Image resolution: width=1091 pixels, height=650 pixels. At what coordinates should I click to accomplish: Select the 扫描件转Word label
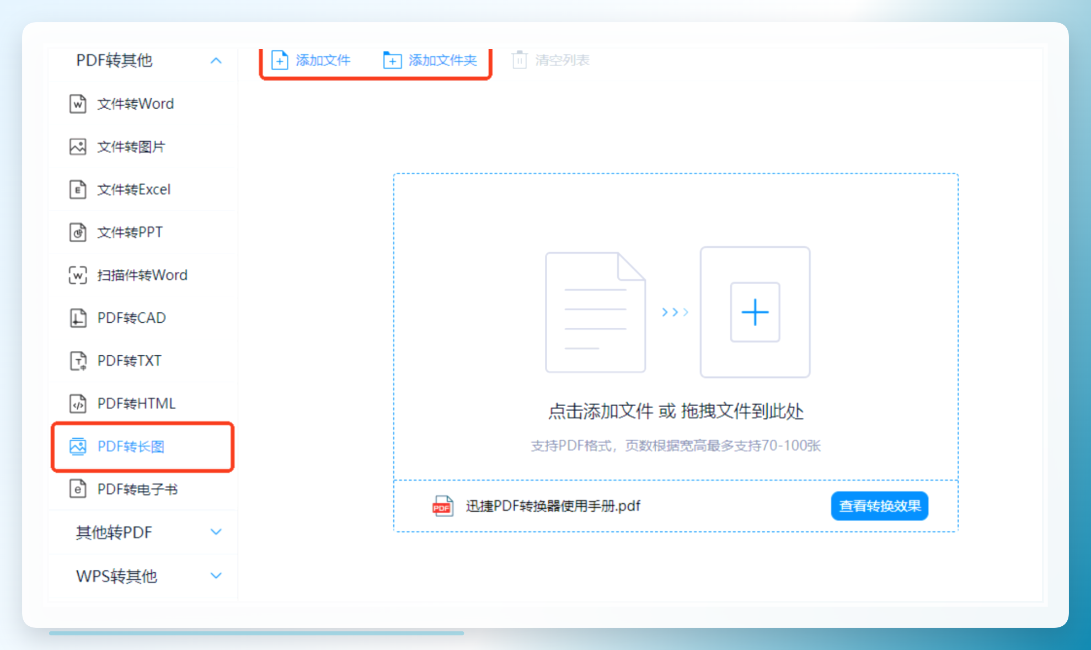click(x=142, y=275)
